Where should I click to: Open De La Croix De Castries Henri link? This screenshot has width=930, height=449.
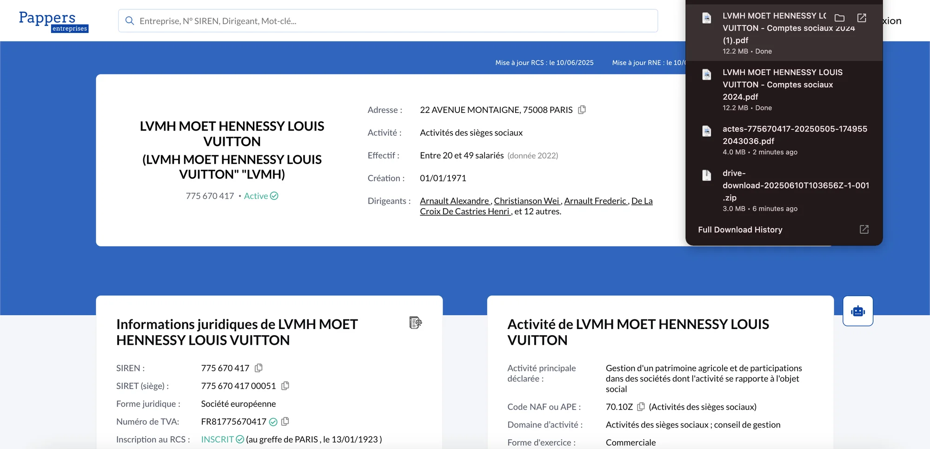tap(536, 206)
